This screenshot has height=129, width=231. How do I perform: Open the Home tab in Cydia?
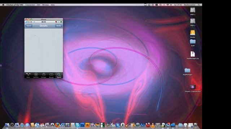coord(28,75)
